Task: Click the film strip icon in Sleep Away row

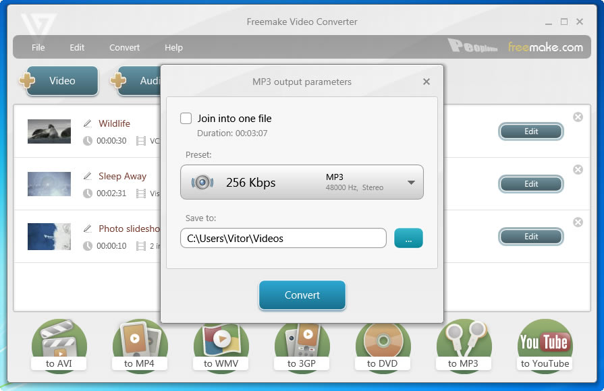Action: click(x=141, y=193)
